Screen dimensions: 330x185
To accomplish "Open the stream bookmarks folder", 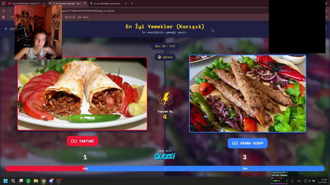I will tap(83, 17).
